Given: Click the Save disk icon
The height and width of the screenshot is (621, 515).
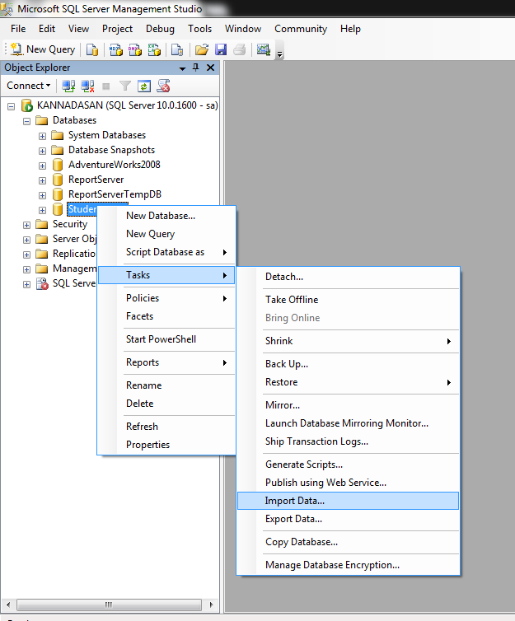Looking at the screenshot, I should tap(221, 50).
